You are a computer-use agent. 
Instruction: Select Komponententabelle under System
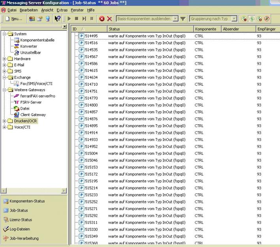(x=37, y=40)
